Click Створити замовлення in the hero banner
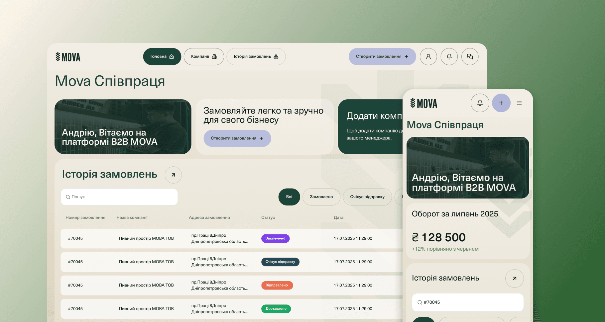The width and height of the screenshot is (605, 322). tap(237, 138)
